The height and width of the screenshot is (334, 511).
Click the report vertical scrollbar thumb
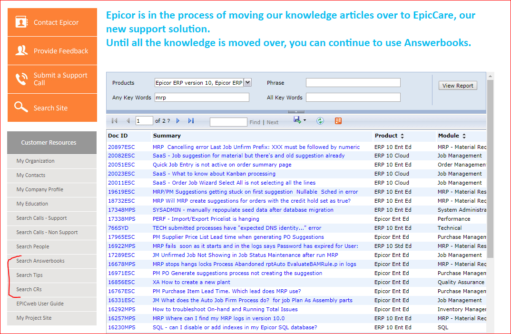pos(490,169)
